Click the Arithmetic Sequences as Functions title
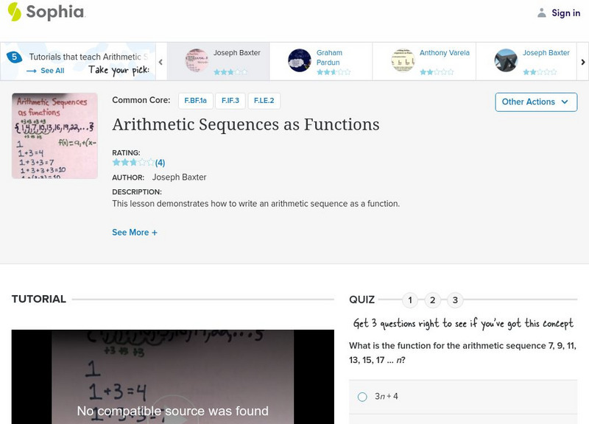This screenshot has width=589, height=424. tap(246, 124)
